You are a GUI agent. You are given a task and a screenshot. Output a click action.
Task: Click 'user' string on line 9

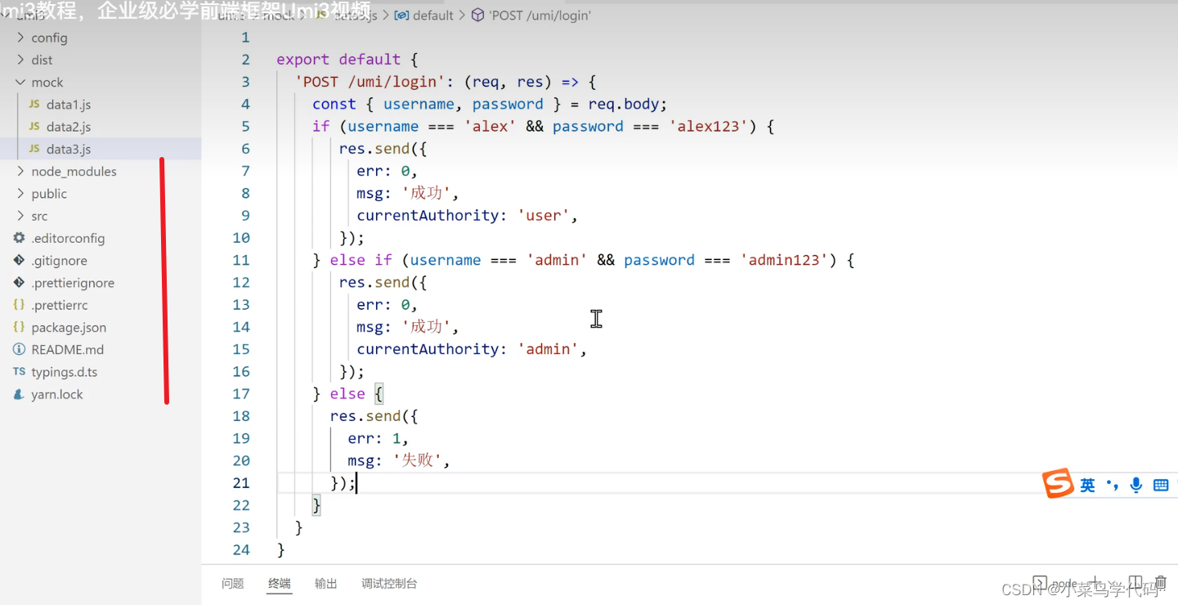pos(544,215)
